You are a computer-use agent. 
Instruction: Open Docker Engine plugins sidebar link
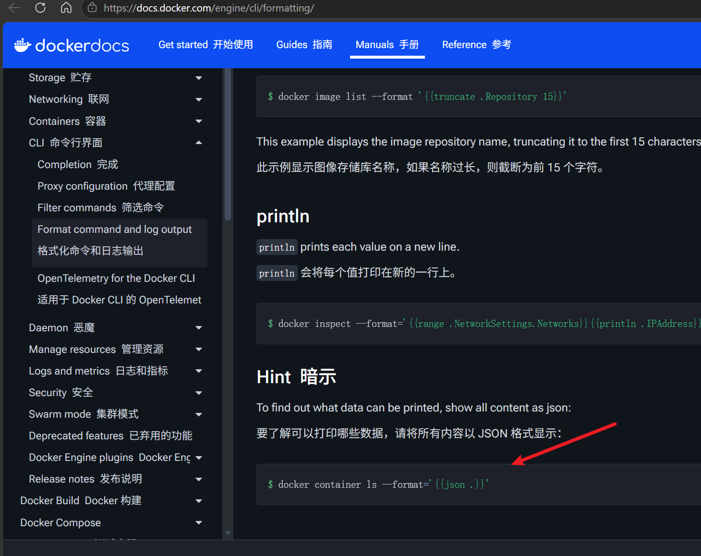109,458
